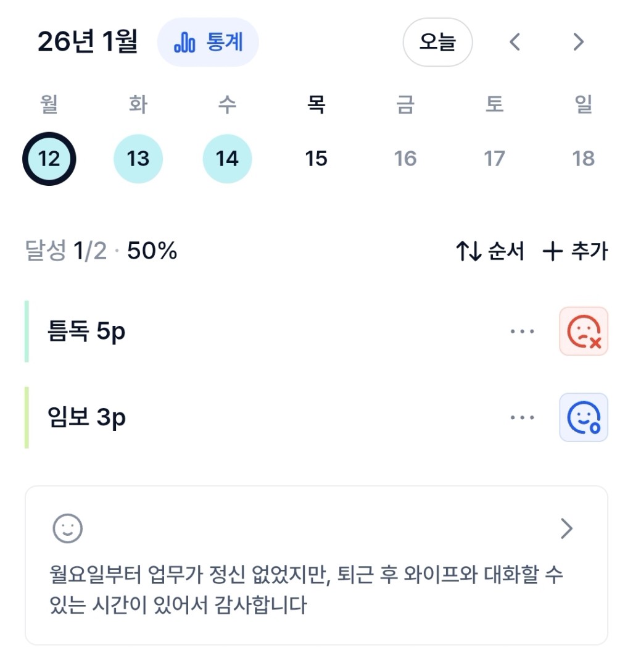Screen dimensions: 633x663
Task: Select Monday the 12th
Action: 49,159
